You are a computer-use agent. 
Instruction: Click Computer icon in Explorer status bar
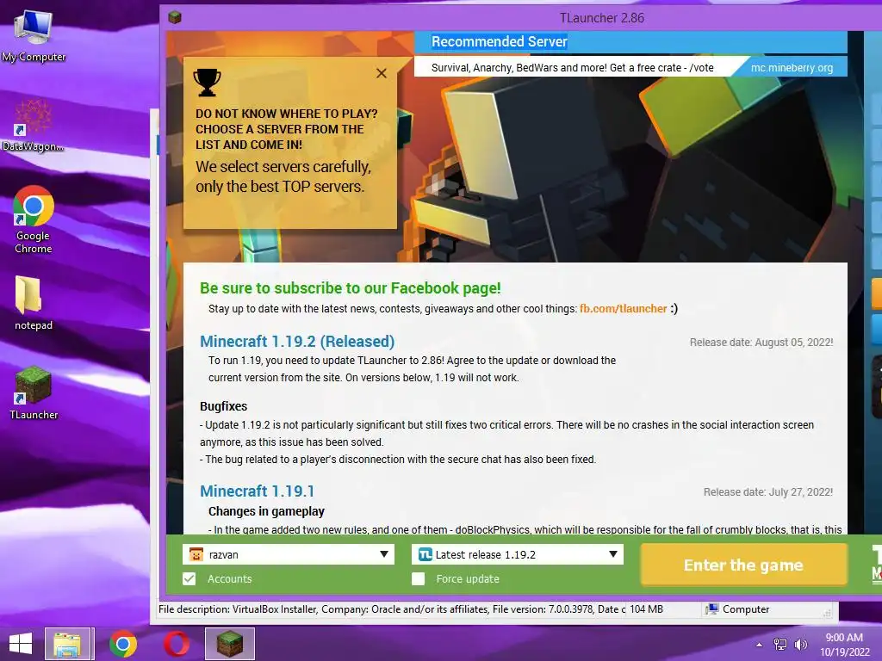pos(712,608)
